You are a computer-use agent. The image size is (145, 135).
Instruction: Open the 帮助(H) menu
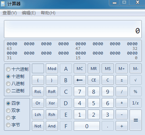(x=48, y=13)
